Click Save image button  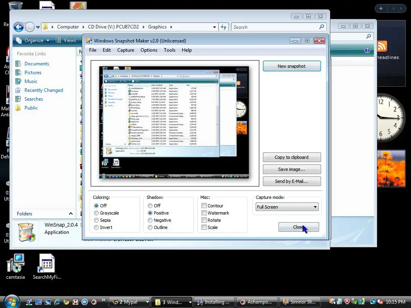click(292, 169)
